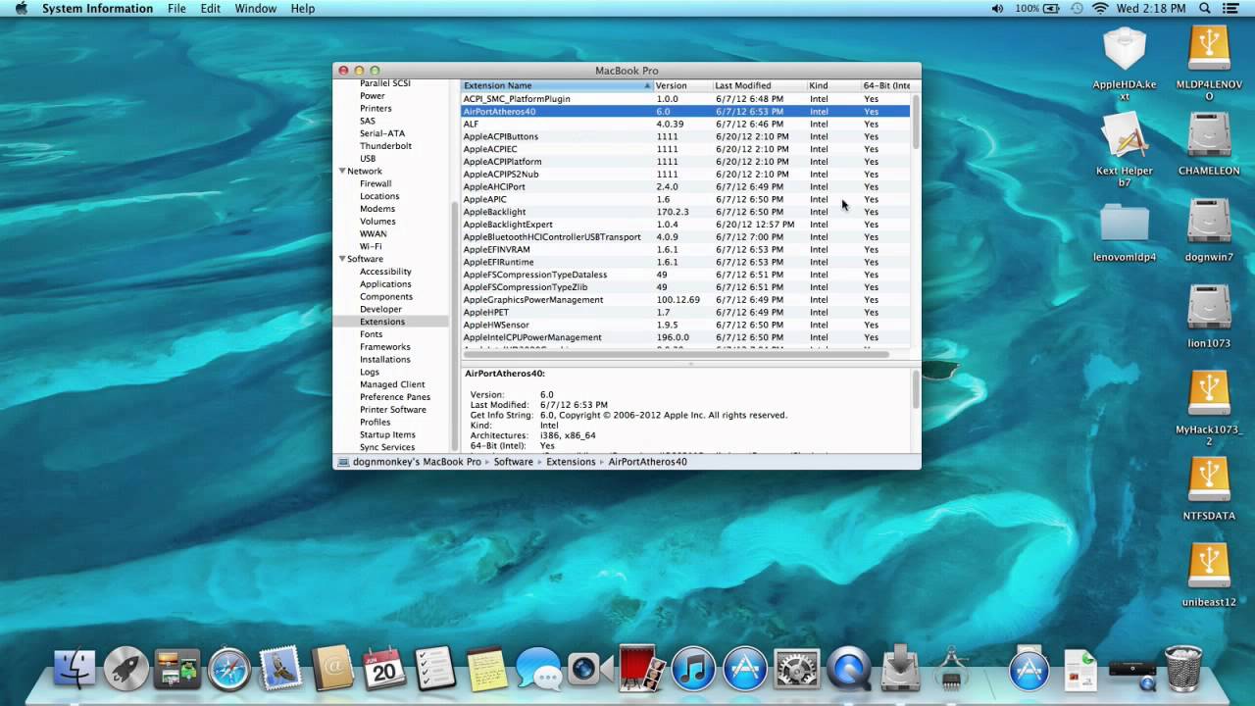Image resolution: width=1255 pixels, height=706 pixels.
Task: Open the Window menu
Action: [255, 9]
